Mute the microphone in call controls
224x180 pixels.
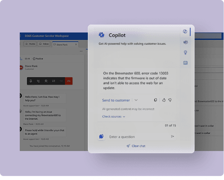coord(31,81)
